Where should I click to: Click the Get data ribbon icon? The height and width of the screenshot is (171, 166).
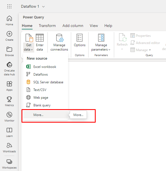click(x=29, y=38)
